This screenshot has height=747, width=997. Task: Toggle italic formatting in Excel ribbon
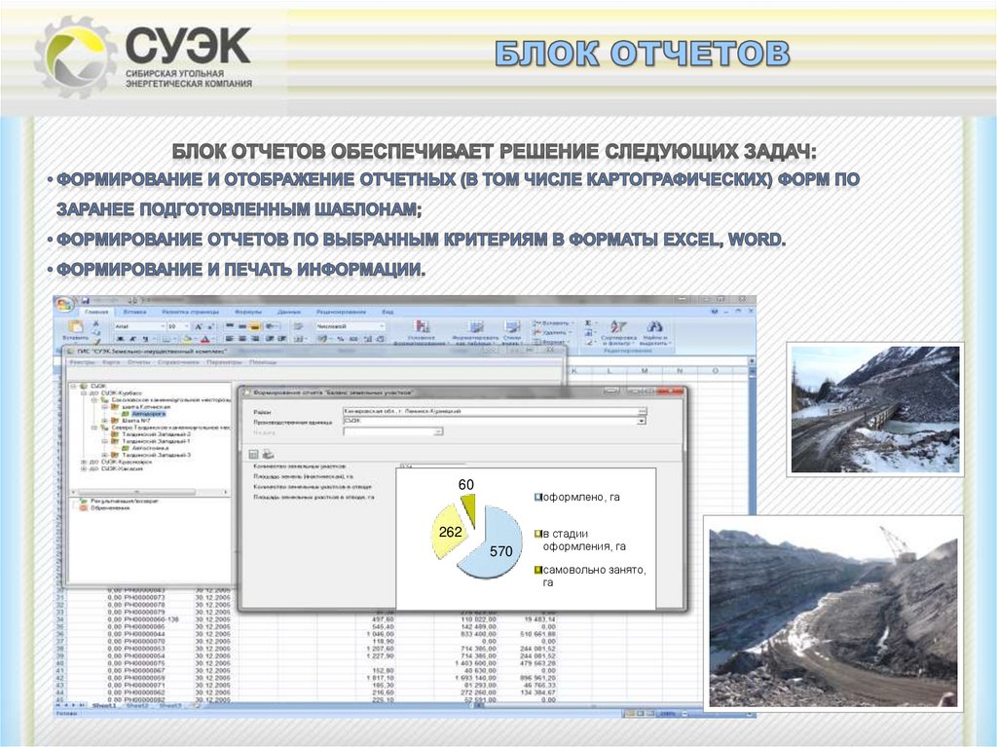click(x=132, y=339)
